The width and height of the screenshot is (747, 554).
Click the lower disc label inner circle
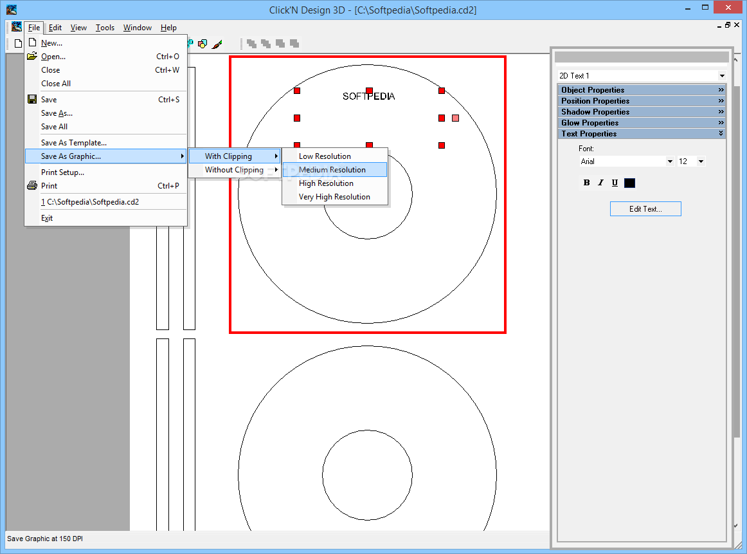pos(367,475)
